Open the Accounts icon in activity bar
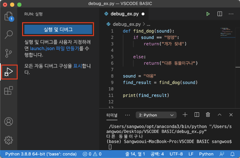This screenshot has height=158, width=240. coord(9,121)
